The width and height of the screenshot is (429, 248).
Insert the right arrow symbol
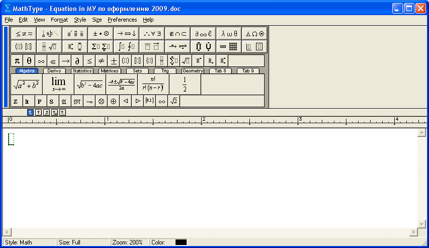65,61
